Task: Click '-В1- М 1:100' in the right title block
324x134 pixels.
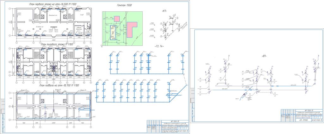Action: tap(303, 119)
